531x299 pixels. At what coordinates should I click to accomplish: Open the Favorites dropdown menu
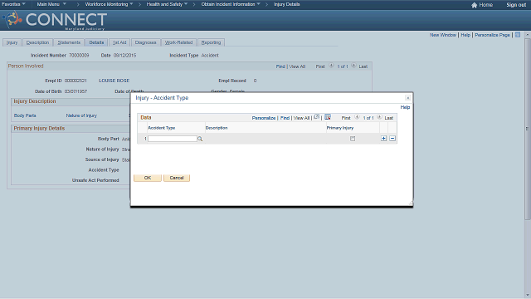[13, 4]
